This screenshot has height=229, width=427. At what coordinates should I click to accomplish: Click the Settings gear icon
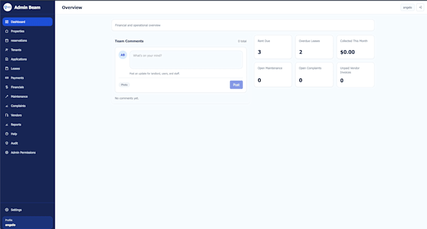click(7, 210)
